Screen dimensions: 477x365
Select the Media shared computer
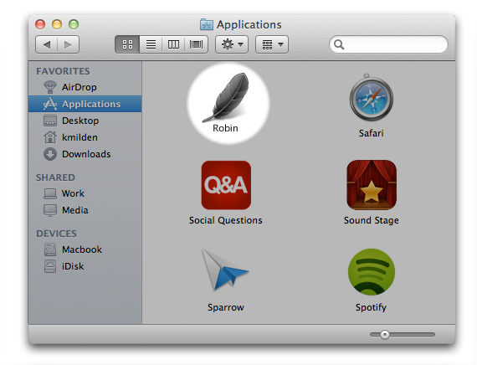pos(85,210)
